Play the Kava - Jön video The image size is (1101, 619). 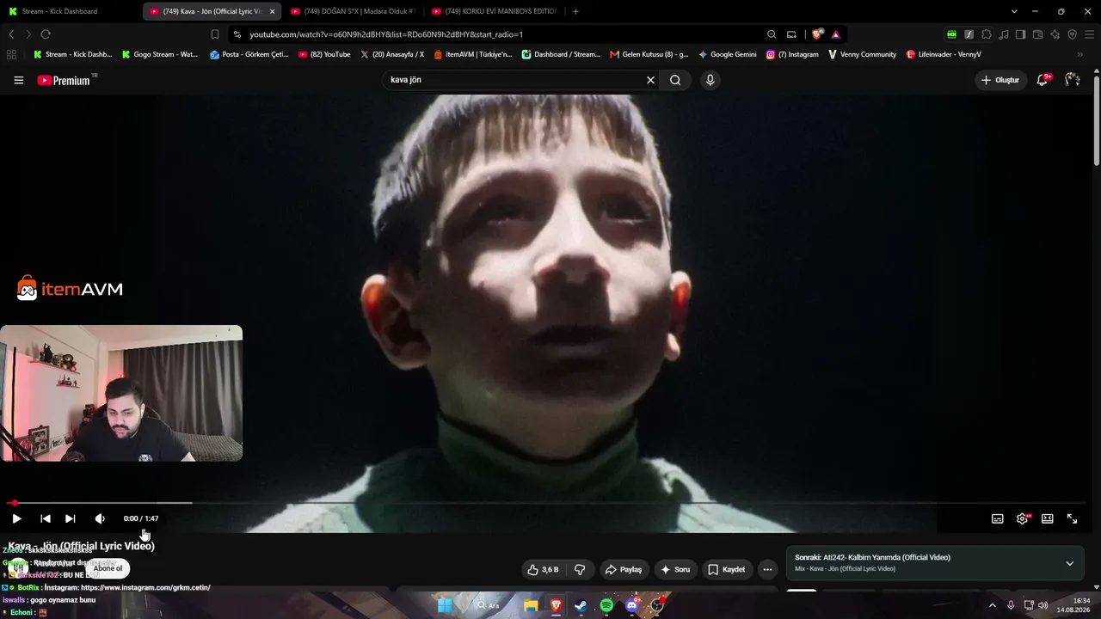[16, 518]
